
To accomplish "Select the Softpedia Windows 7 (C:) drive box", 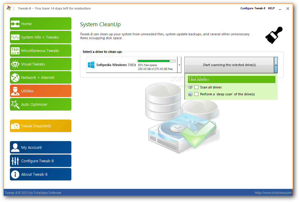I will click(x=131, y=65).
